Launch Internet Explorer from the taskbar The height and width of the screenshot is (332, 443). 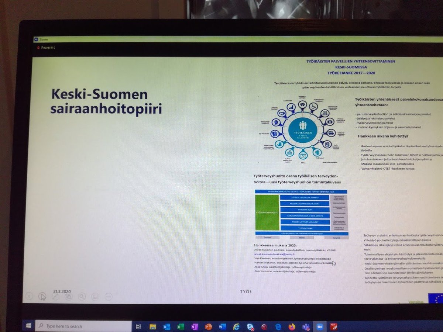pyautogui.click(x=236, y=326)
